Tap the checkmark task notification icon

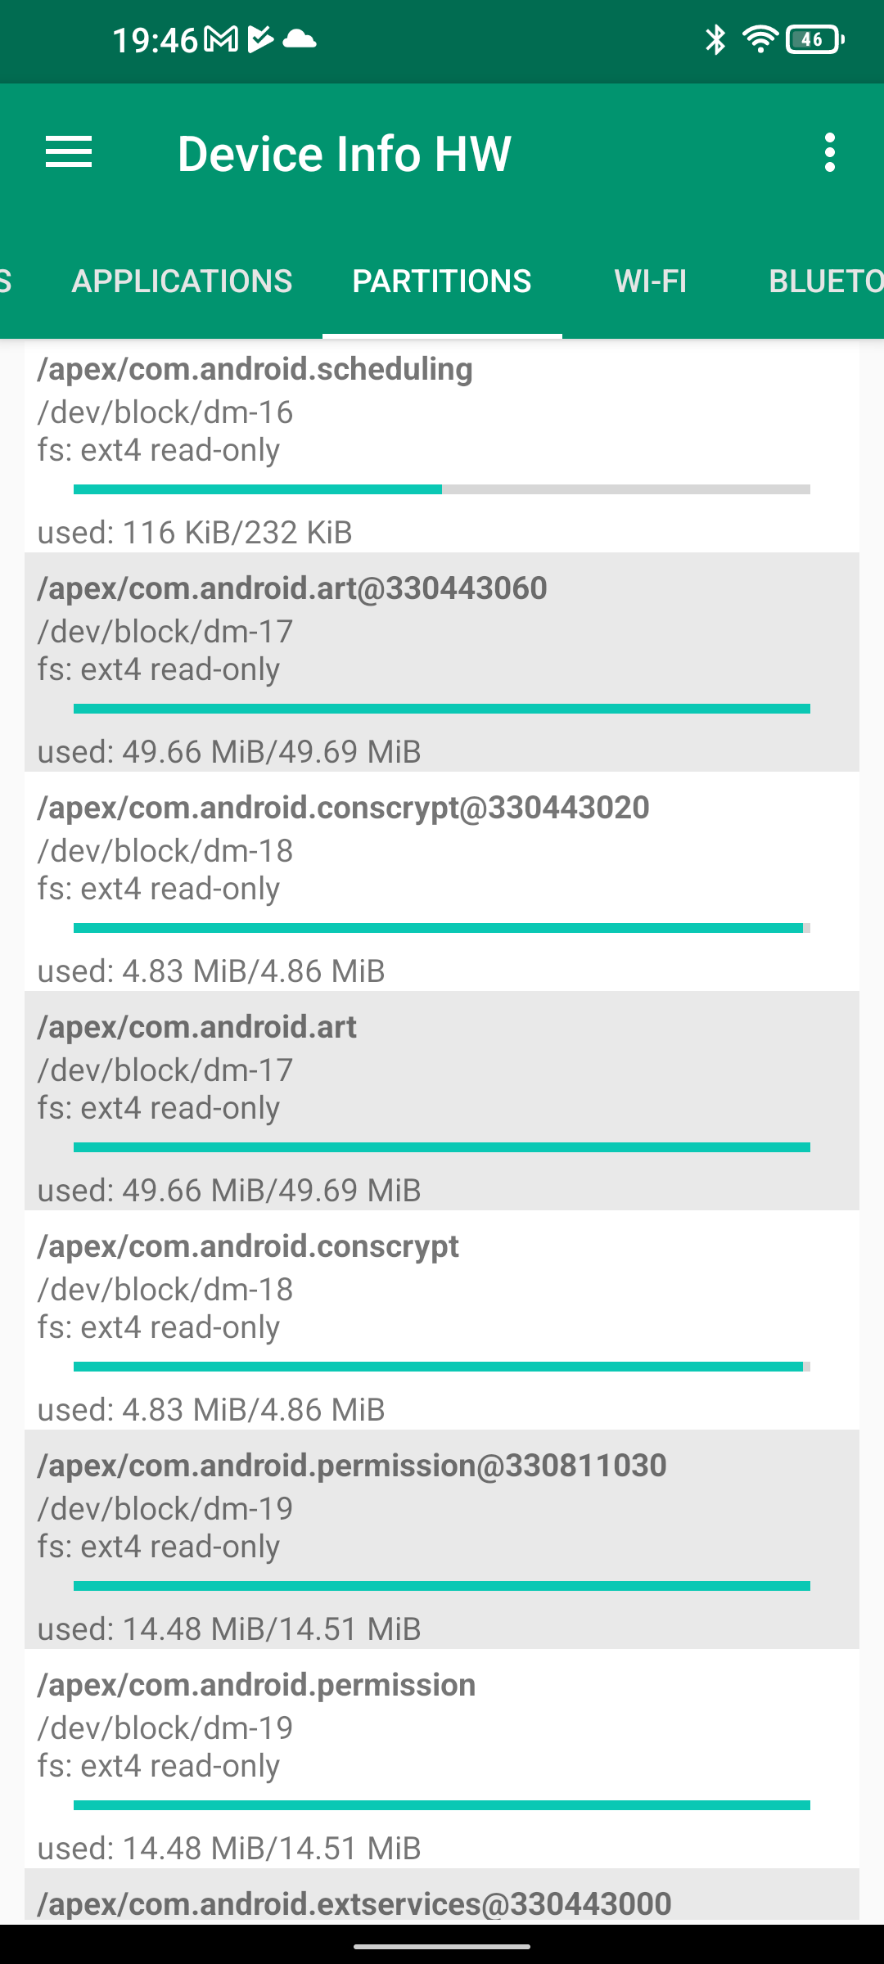coord(260,39)
